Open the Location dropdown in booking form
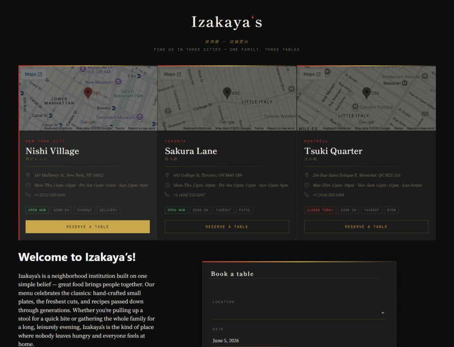 (x=299, y=313)
